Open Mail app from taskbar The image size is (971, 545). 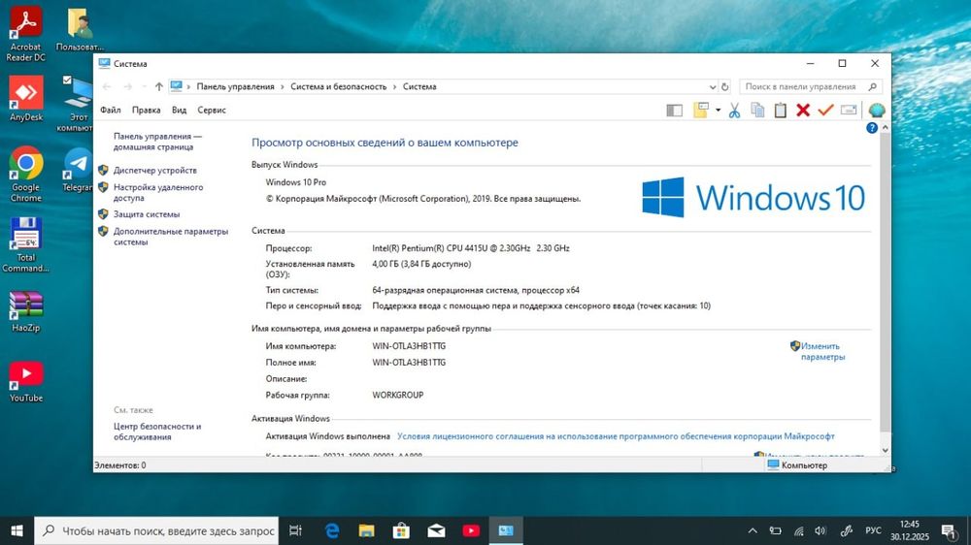click(x=437, y=530)
